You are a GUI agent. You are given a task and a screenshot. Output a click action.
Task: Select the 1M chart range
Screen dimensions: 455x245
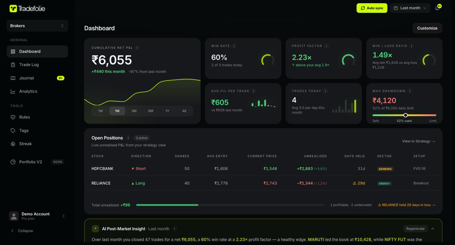(117, 111)
